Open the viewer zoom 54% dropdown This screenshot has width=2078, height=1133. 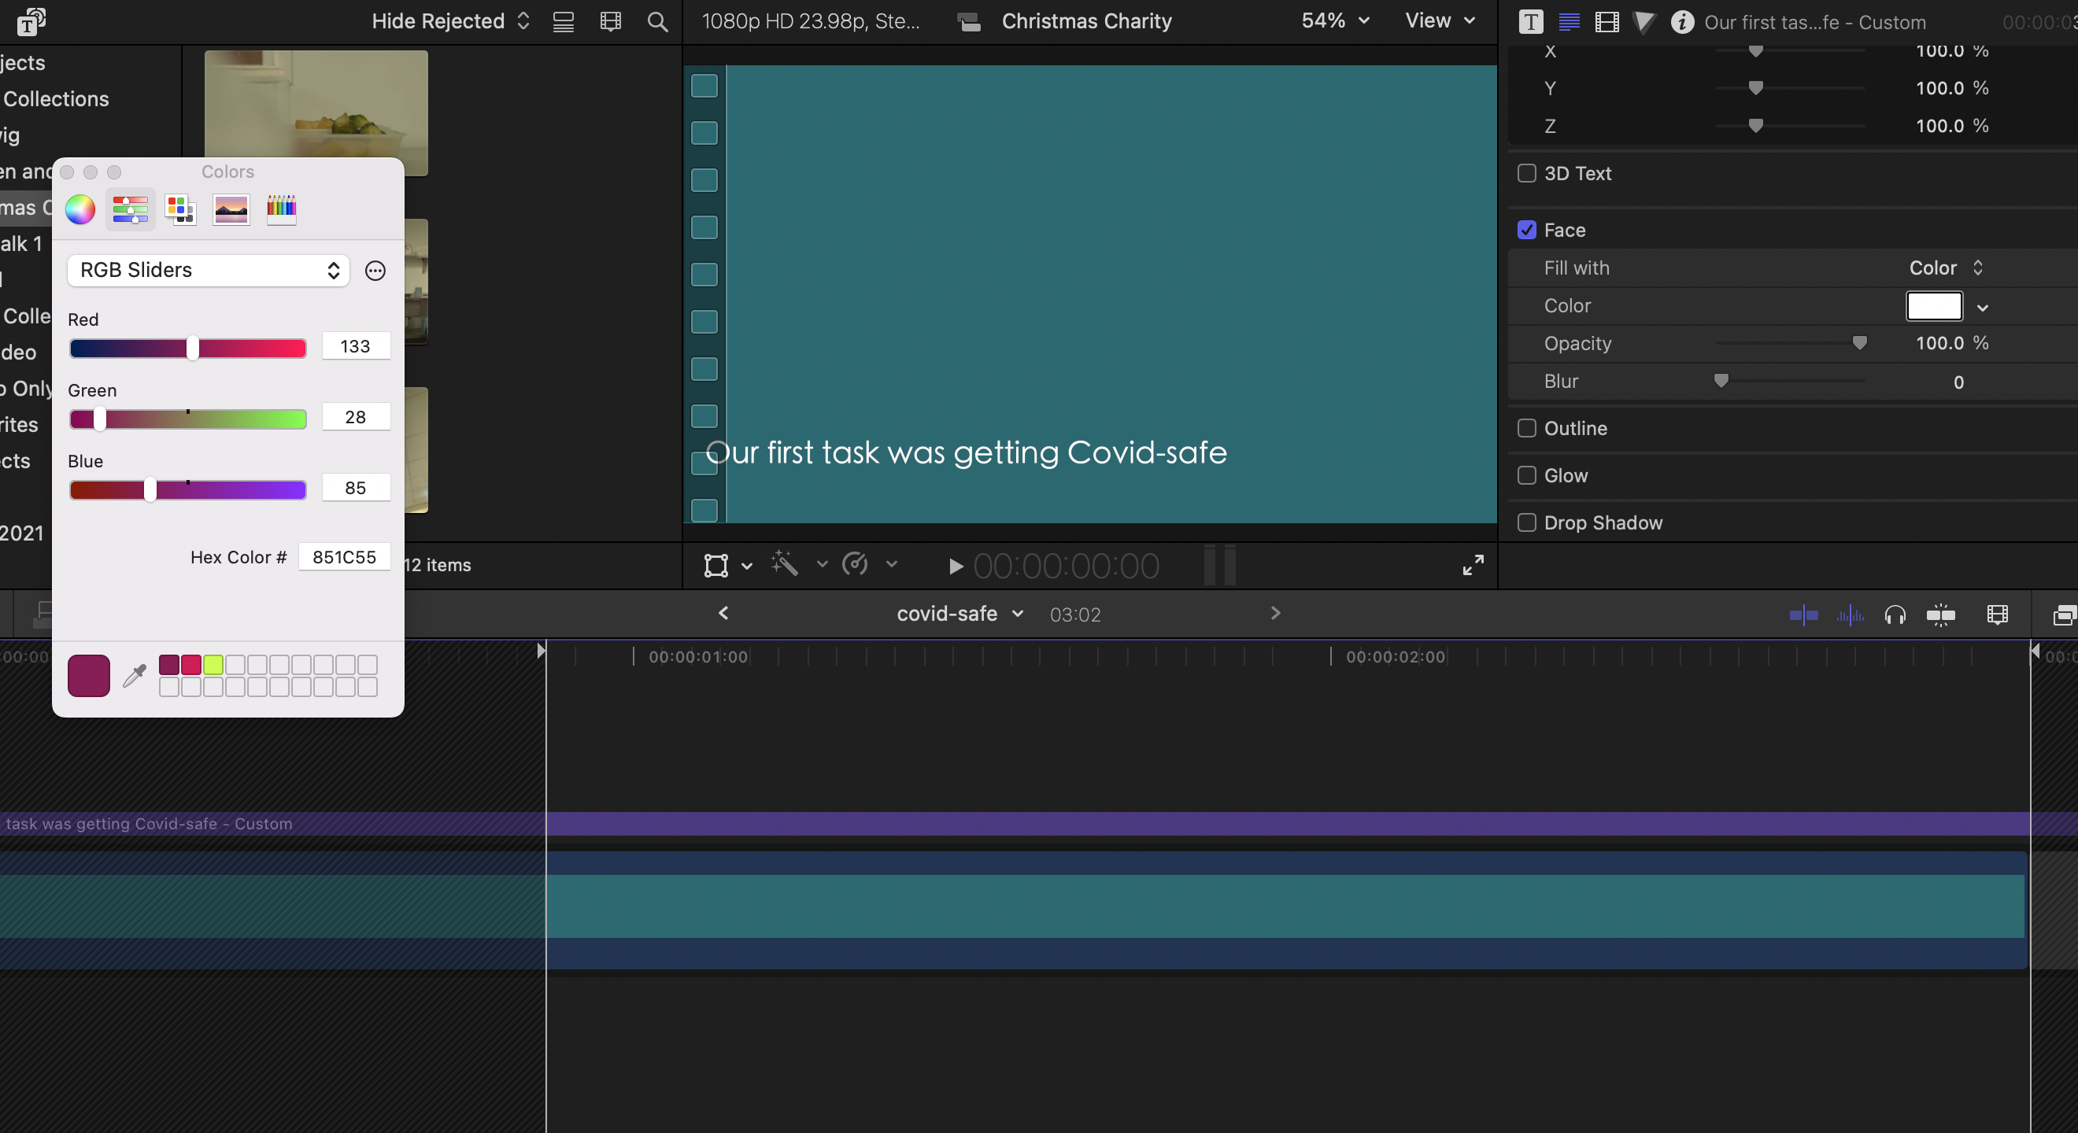pyautogui.click(x=1335, y=21)
